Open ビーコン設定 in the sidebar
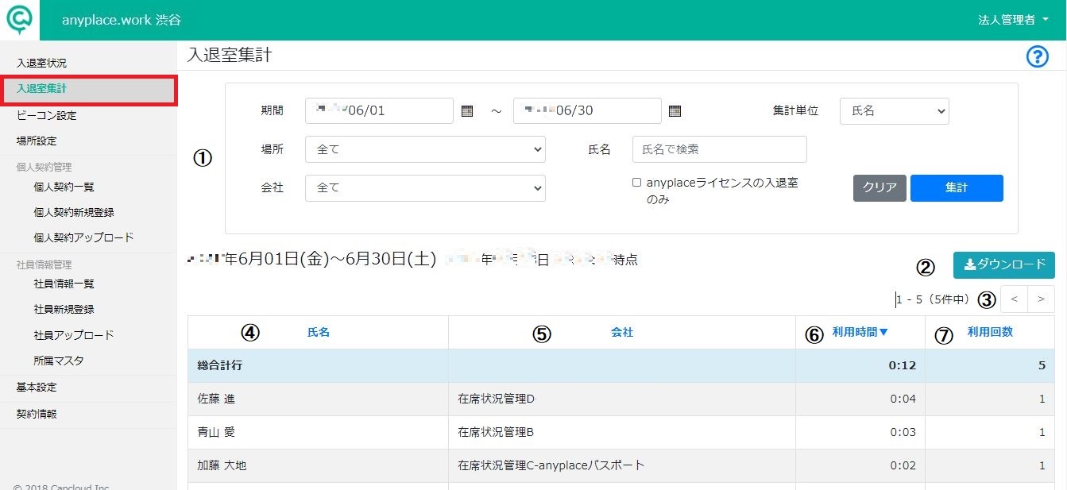 click(47, 116)
